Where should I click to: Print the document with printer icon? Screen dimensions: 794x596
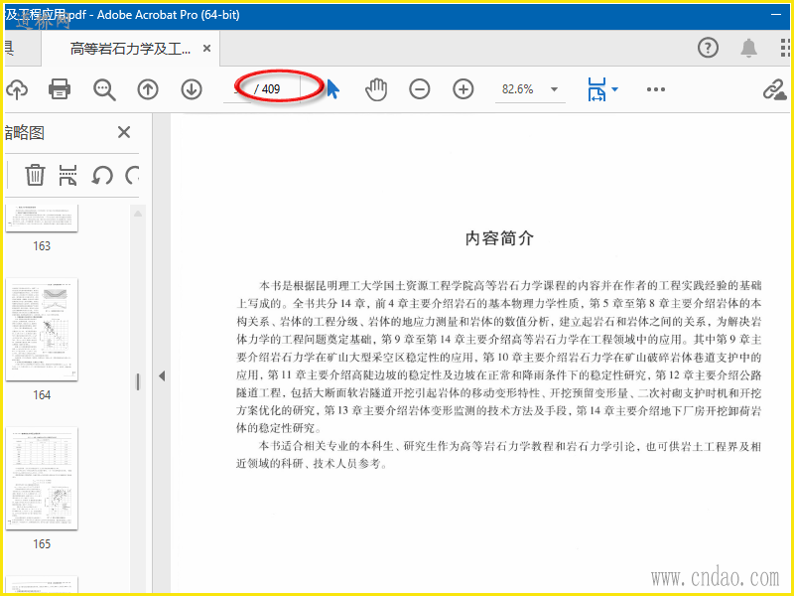tap(60, 89)
